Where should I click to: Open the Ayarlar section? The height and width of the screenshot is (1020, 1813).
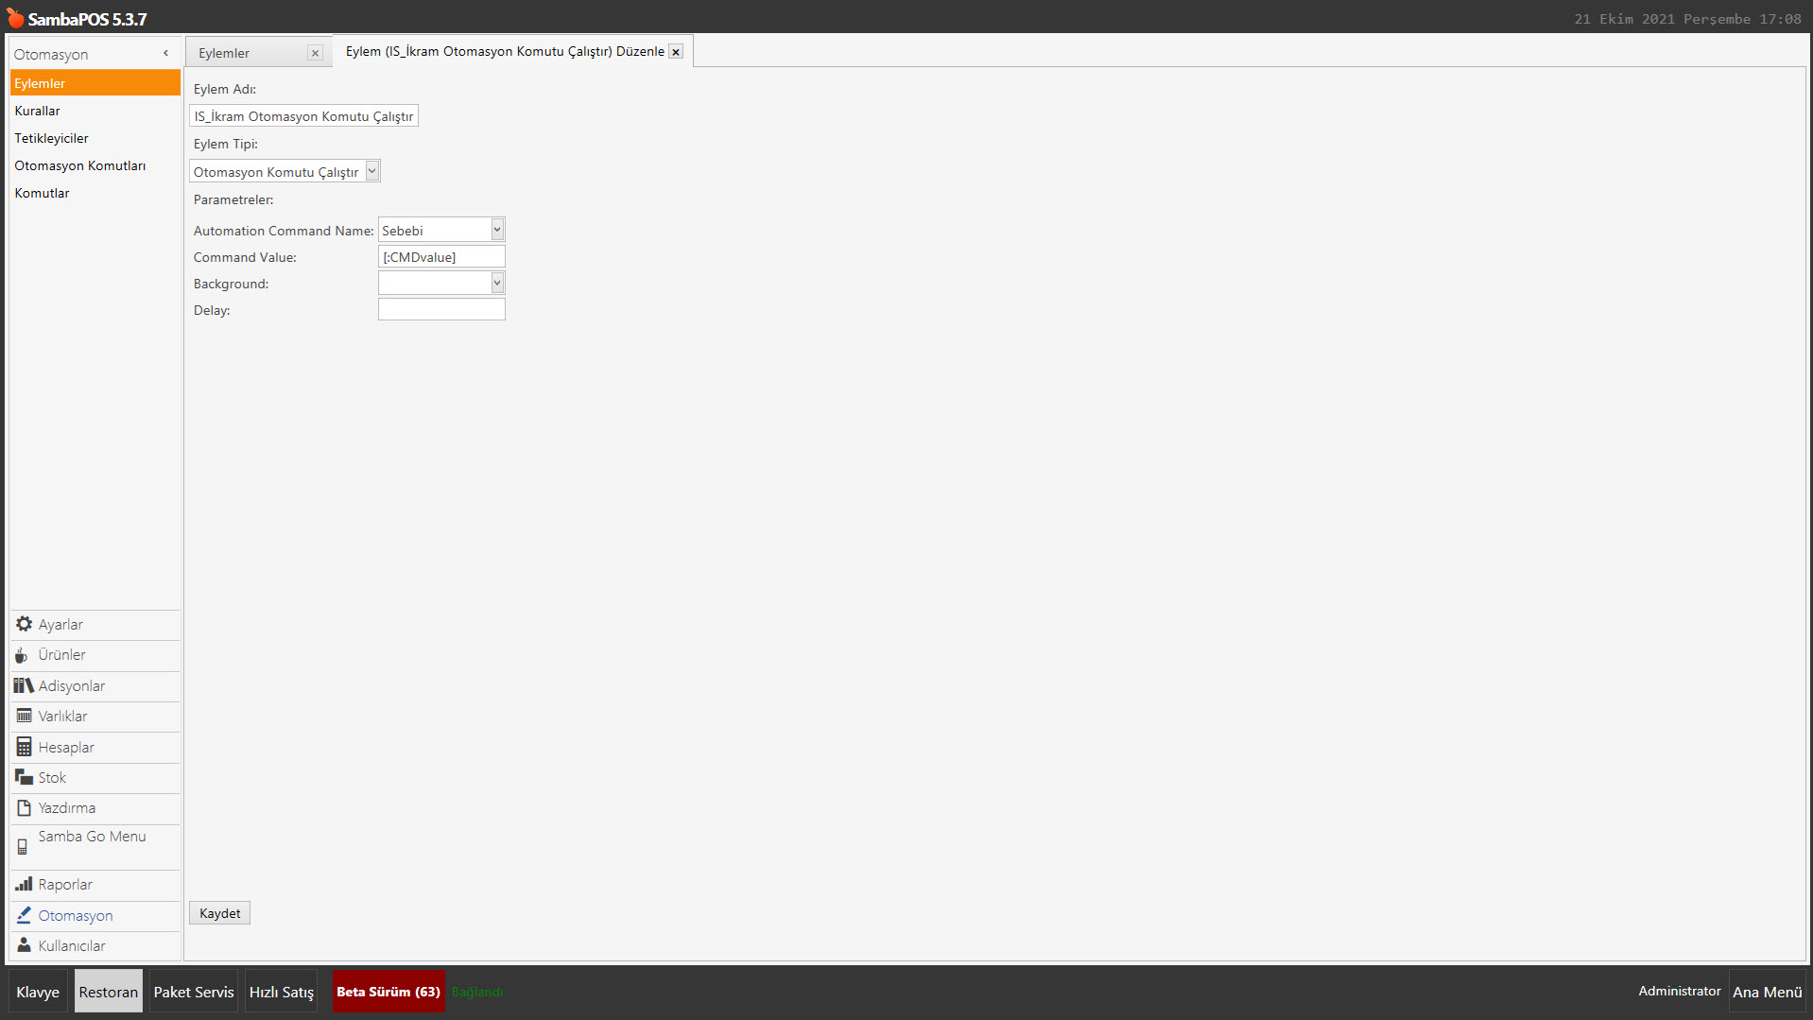tap(95, 624)
